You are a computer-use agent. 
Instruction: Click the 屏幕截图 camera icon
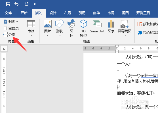(124, 24)
